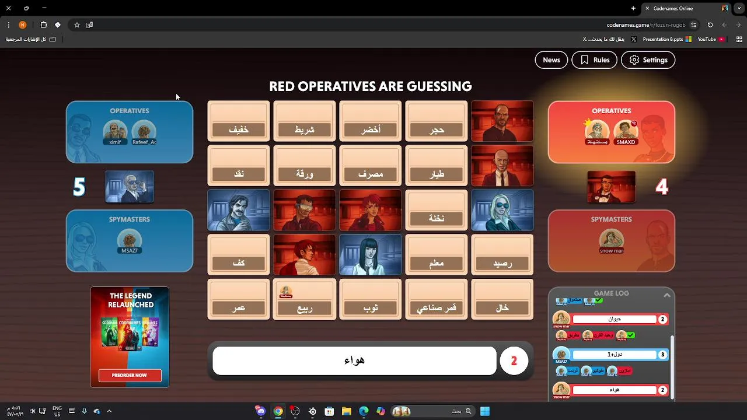Click blue spymaster MSAZ7 avatar
Image resolution: width=747 pixels, height=420 pixels.
pos(130,240)
